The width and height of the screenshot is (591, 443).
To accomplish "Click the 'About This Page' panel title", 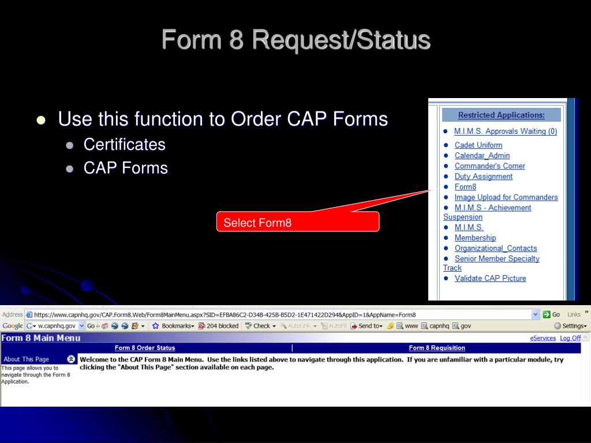I will [27, 359].
